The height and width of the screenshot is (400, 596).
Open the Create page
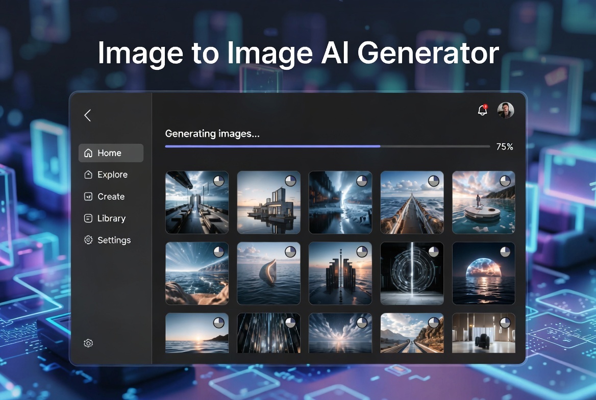tap(111, 196)
